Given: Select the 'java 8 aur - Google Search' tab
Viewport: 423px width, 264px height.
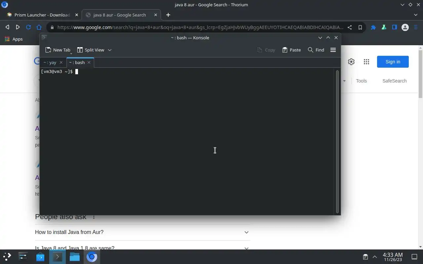Looking at the screenshot, I should [x=120, y=15].
